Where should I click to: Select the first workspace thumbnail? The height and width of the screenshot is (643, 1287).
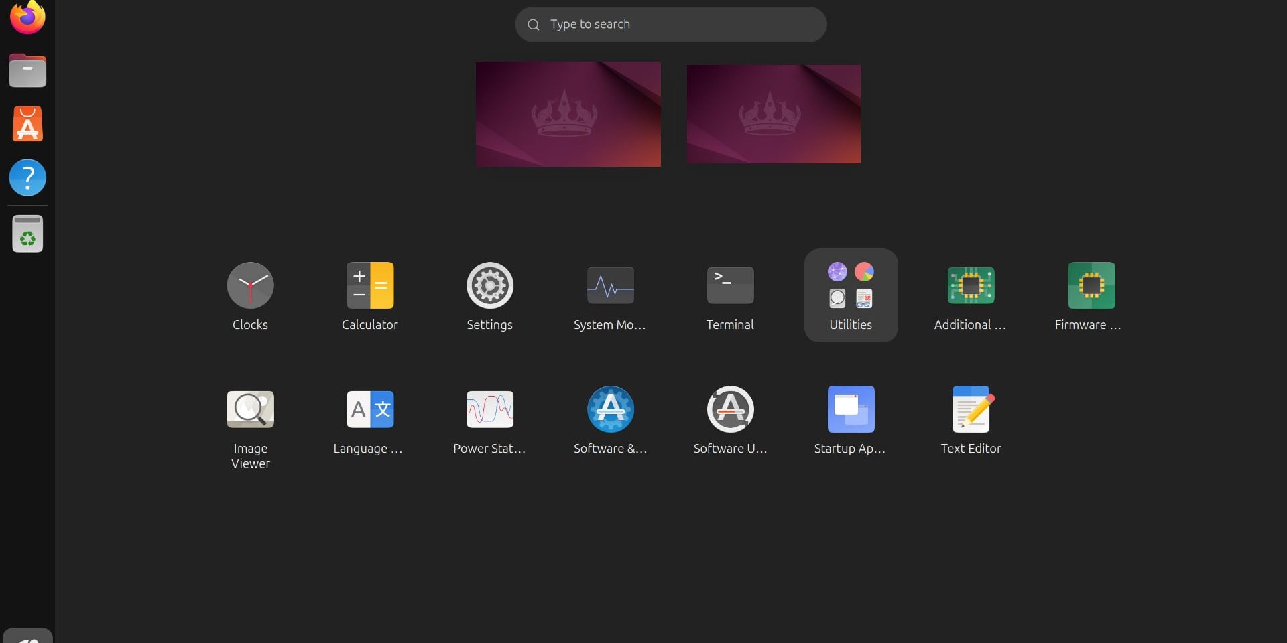(x=568, y=114)
